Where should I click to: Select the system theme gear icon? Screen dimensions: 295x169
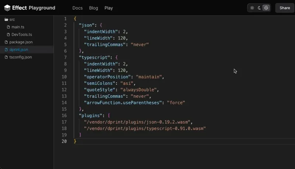tap(266, 8)
